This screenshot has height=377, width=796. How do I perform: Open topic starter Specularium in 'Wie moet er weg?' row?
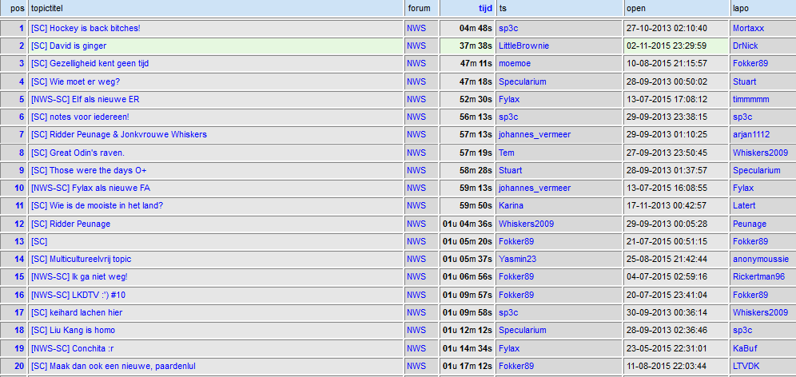(x=523, y=81)
